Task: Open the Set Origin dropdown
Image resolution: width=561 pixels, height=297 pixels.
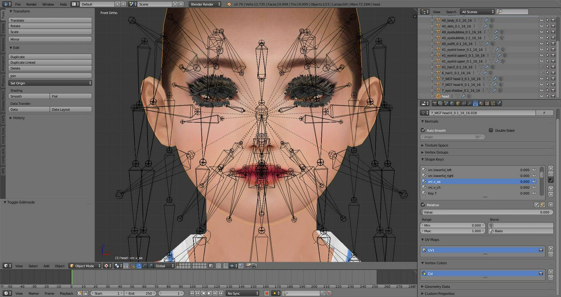Action: tap(50, 83)
